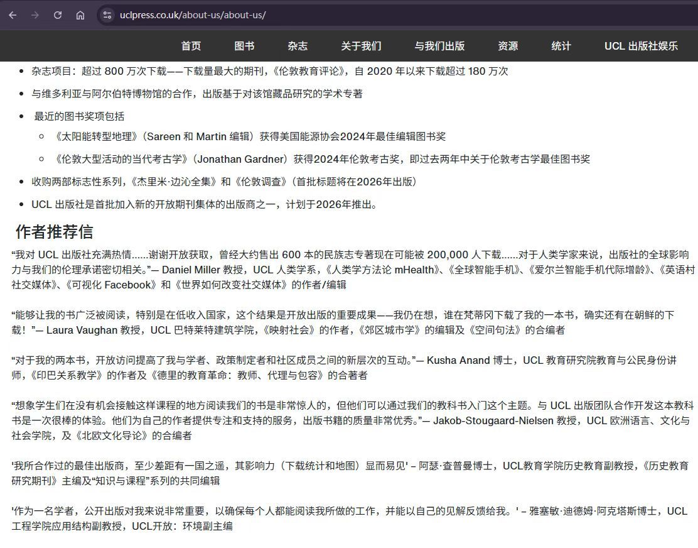The width and height of the screenshot is (698, 548).
Task: Select the 统计 menu item
Action: (561, 46)
